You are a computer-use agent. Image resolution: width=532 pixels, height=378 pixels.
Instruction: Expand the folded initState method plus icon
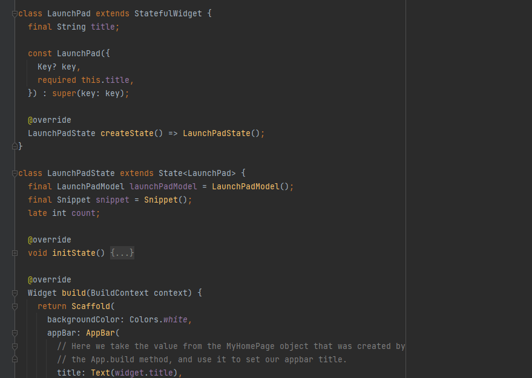click(x=15, y=253)
